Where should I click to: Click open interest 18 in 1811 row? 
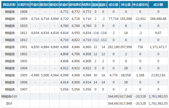[126, 33]
